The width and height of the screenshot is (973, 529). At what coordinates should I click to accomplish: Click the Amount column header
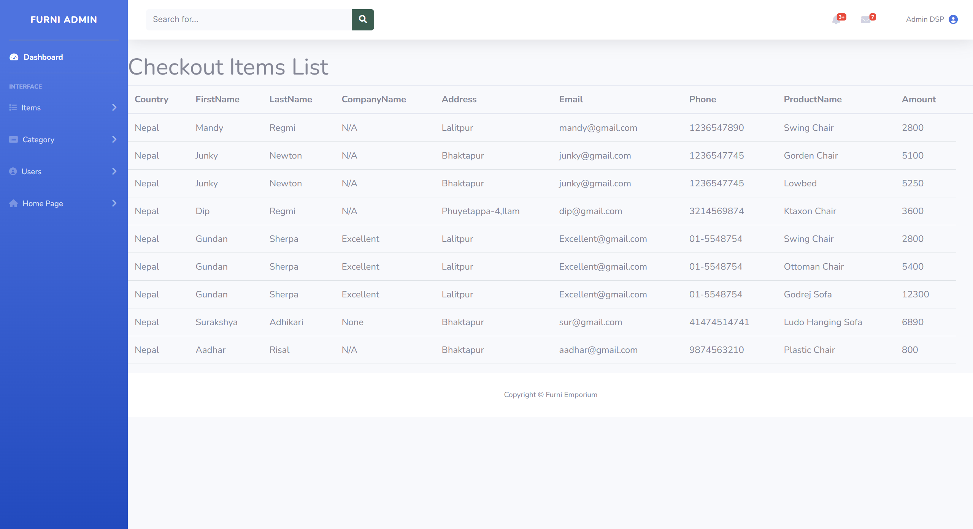click(919, 99)
